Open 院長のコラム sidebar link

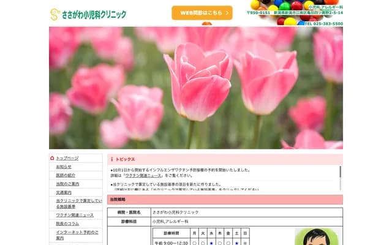point(67,224)
